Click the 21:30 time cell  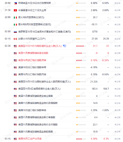[x=8, y=10]
